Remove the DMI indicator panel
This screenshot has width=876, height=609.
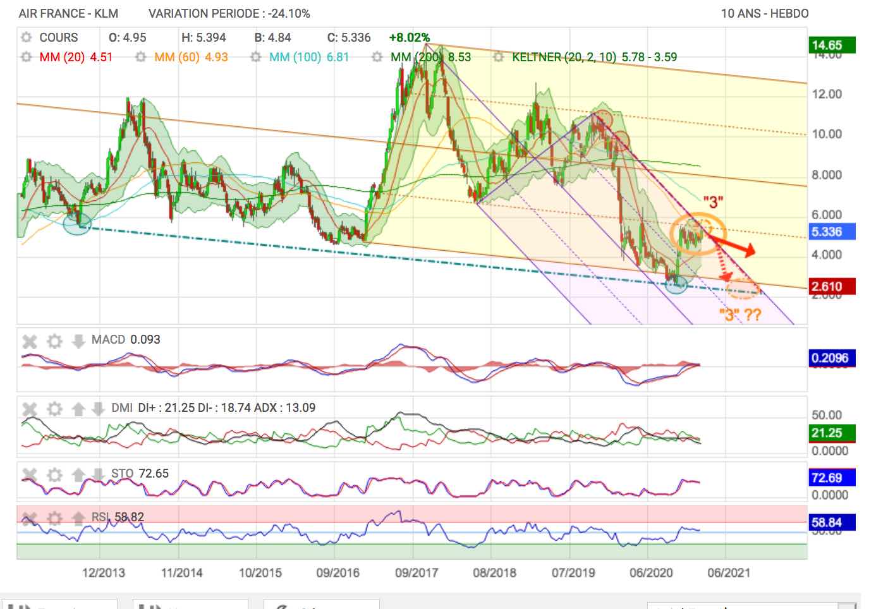[30, 409]
